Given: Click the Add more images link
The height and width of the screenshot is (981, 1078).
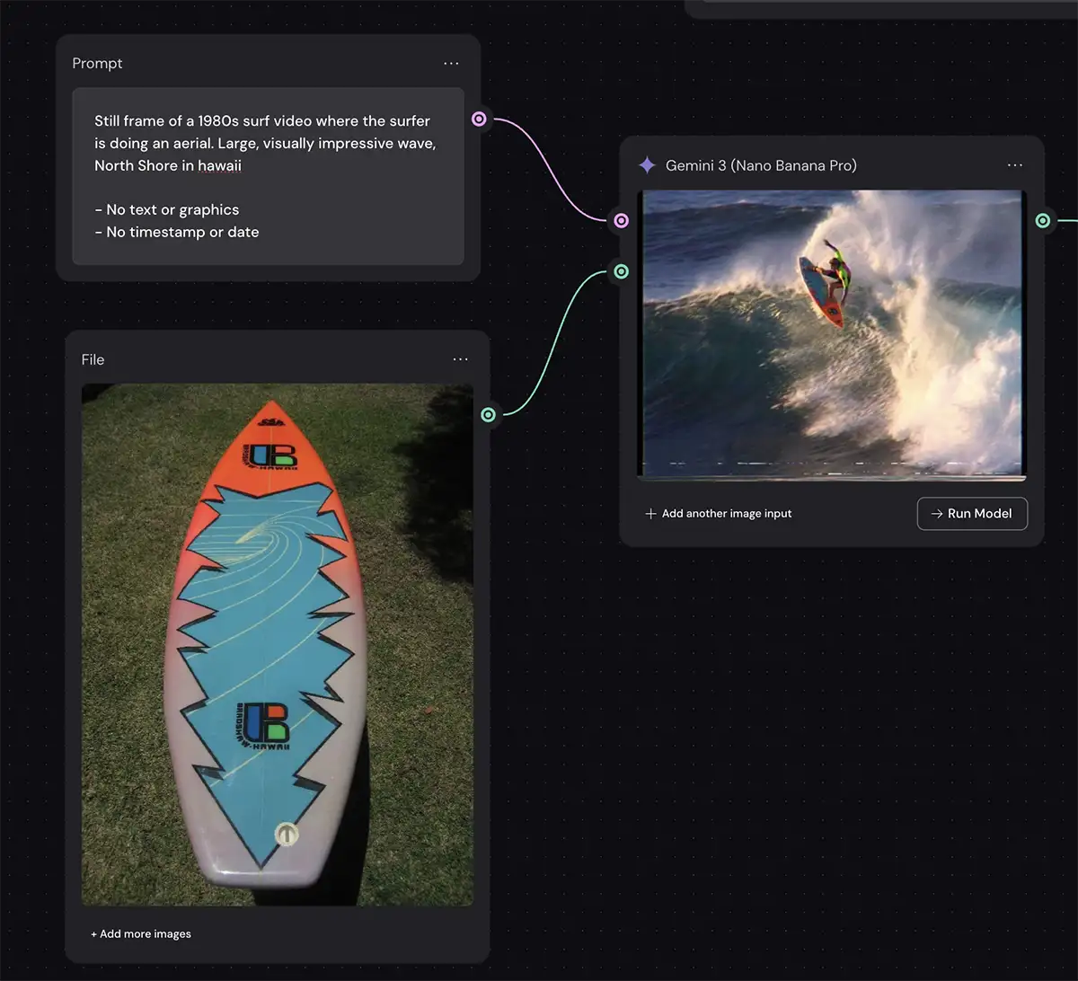Looking at the screenshot, I should pos(141,934).
